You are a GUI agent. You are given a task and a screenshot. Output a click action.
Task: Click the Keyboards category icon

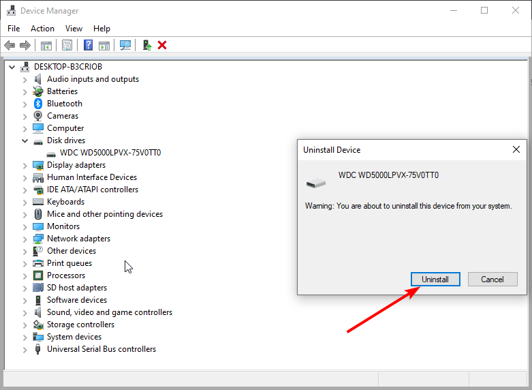pos(38,202)
